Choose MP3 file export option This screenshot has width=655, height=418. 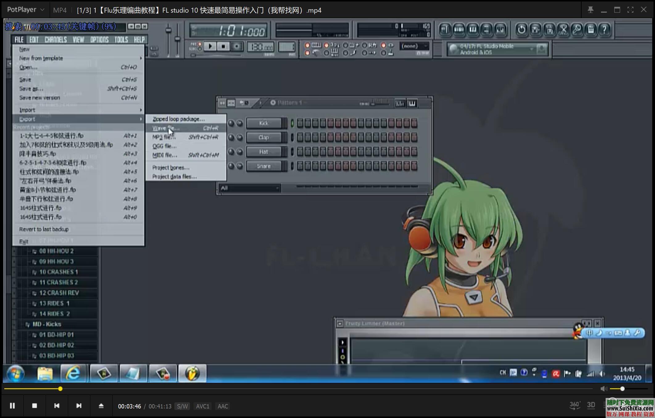click(164, 137)
